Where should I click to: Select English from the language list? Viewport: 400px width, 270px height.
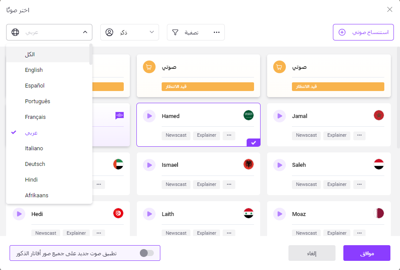[34, 70]
